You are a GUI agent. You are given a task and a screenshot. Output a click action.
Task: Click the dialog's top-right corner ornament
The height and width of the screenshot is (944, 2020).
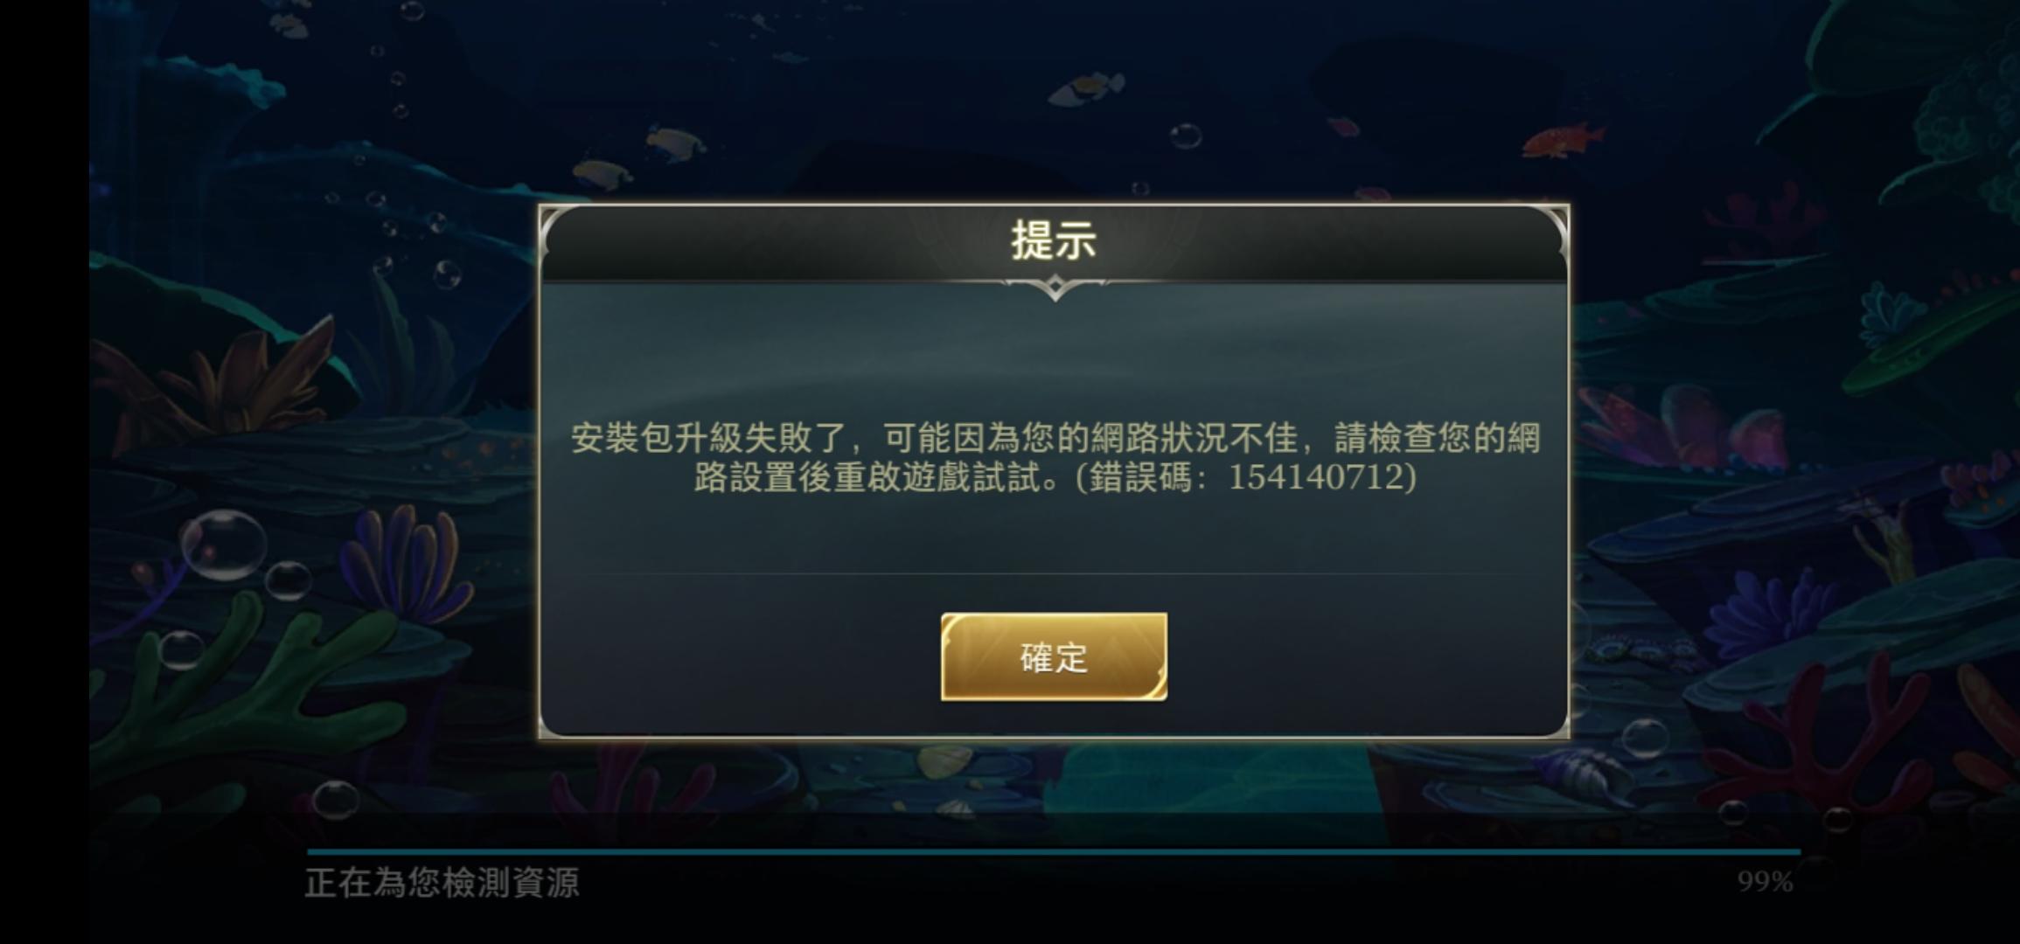pos(1549,229)
